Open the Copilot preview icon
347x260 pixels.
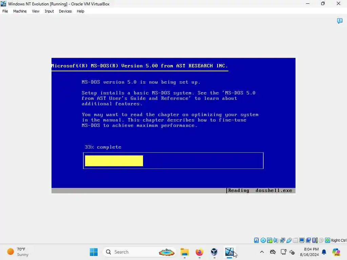tap(336, 252)
